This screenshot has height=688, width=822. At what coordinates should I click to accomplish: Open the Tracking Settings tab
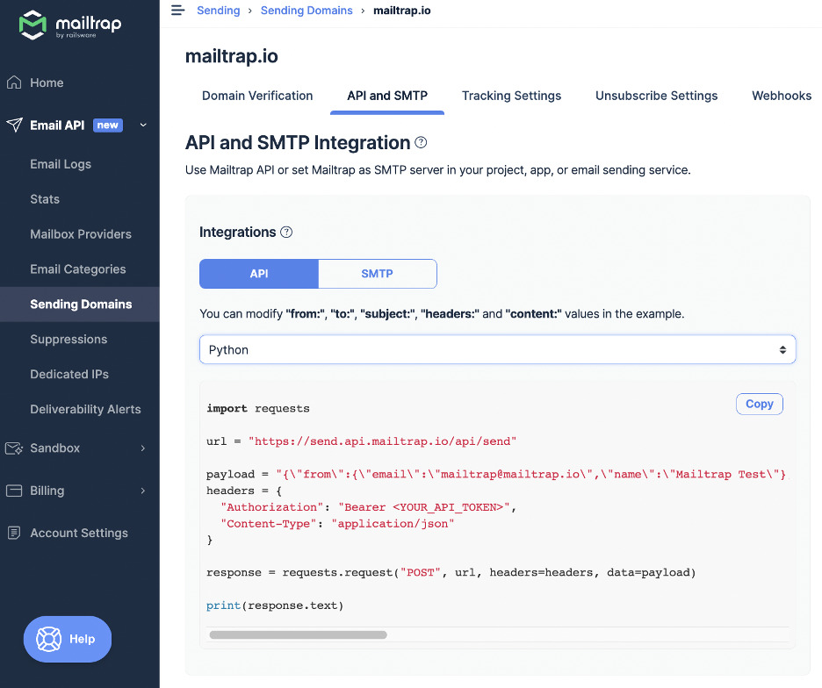[x=511, y=96]
